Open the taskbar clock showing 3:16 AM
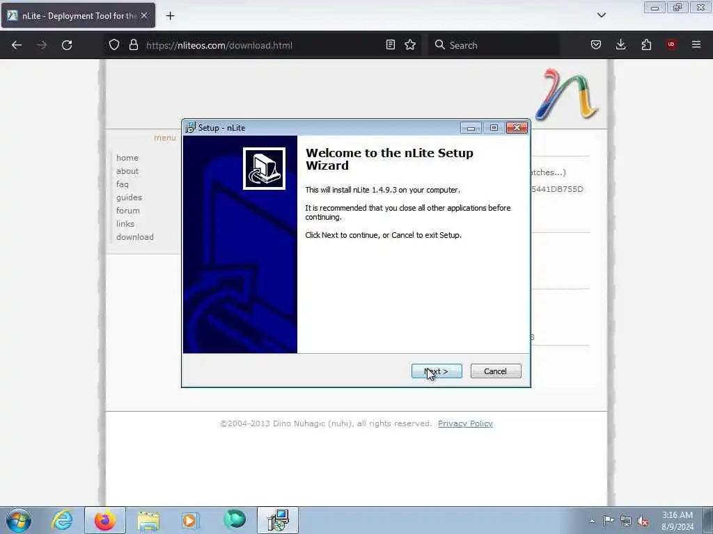The width and height of the screenshot is (713, 534). (x=677, y=520)
